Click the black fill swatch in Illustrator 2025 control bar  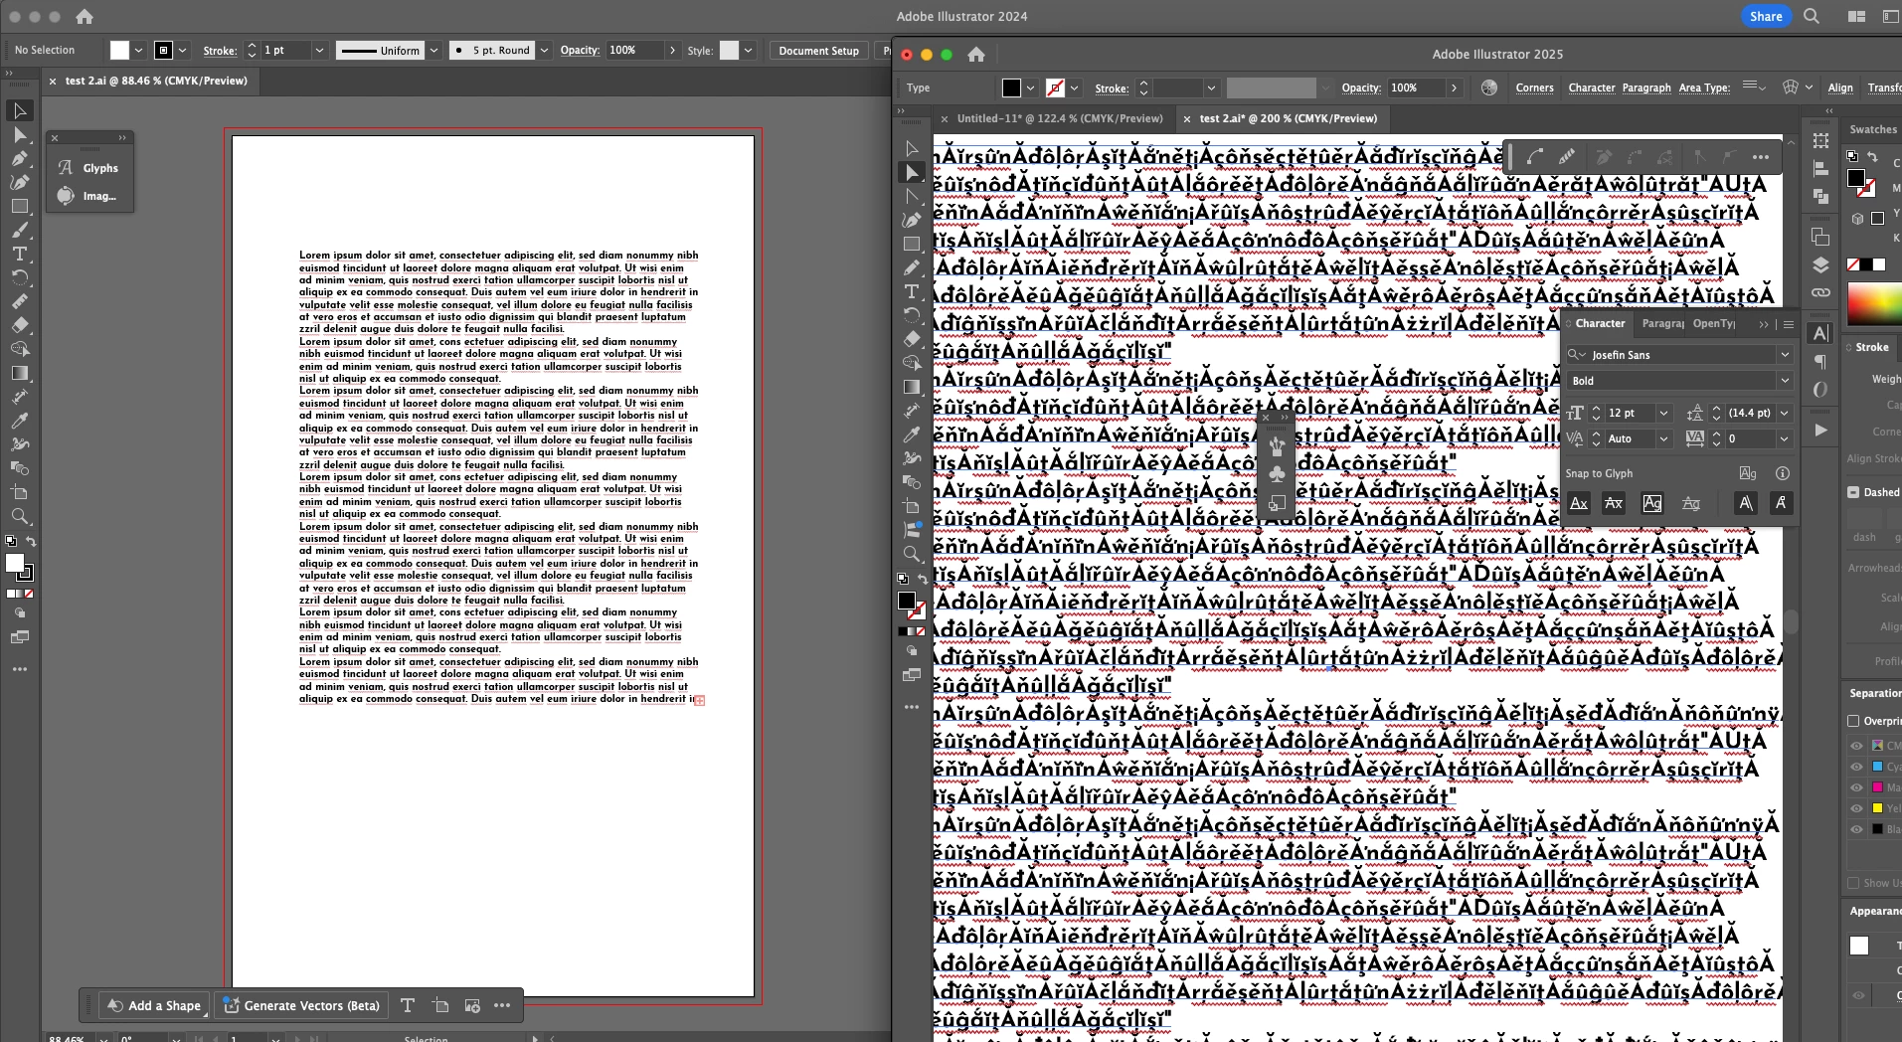click(x=1011, y=87)
